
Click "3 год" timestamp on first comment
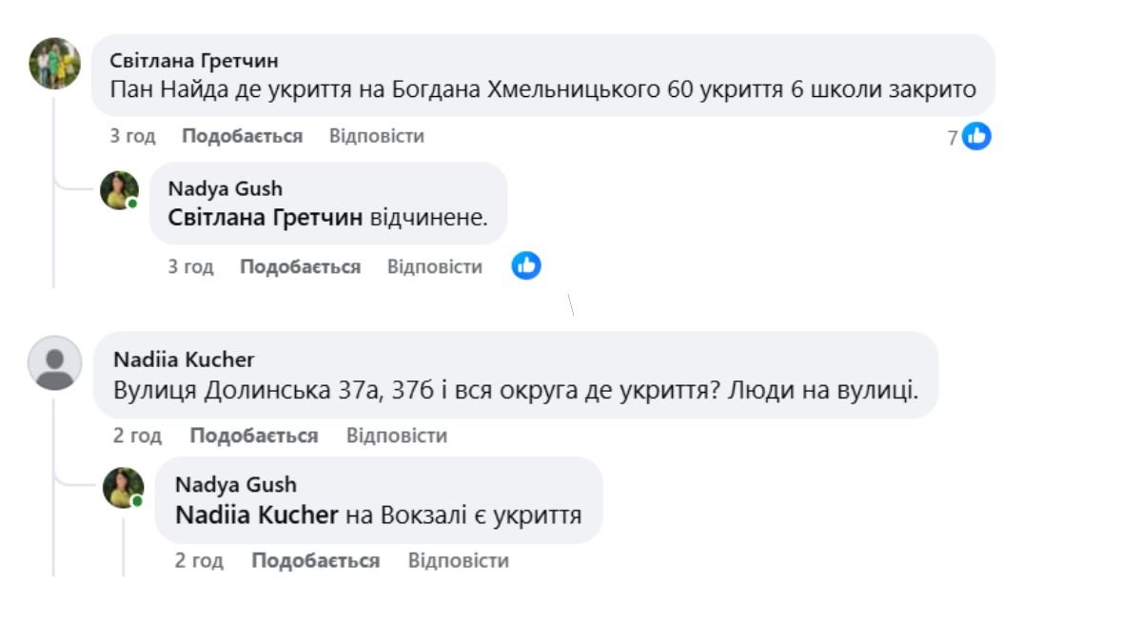pyautogui.click(x=132, y=136)
